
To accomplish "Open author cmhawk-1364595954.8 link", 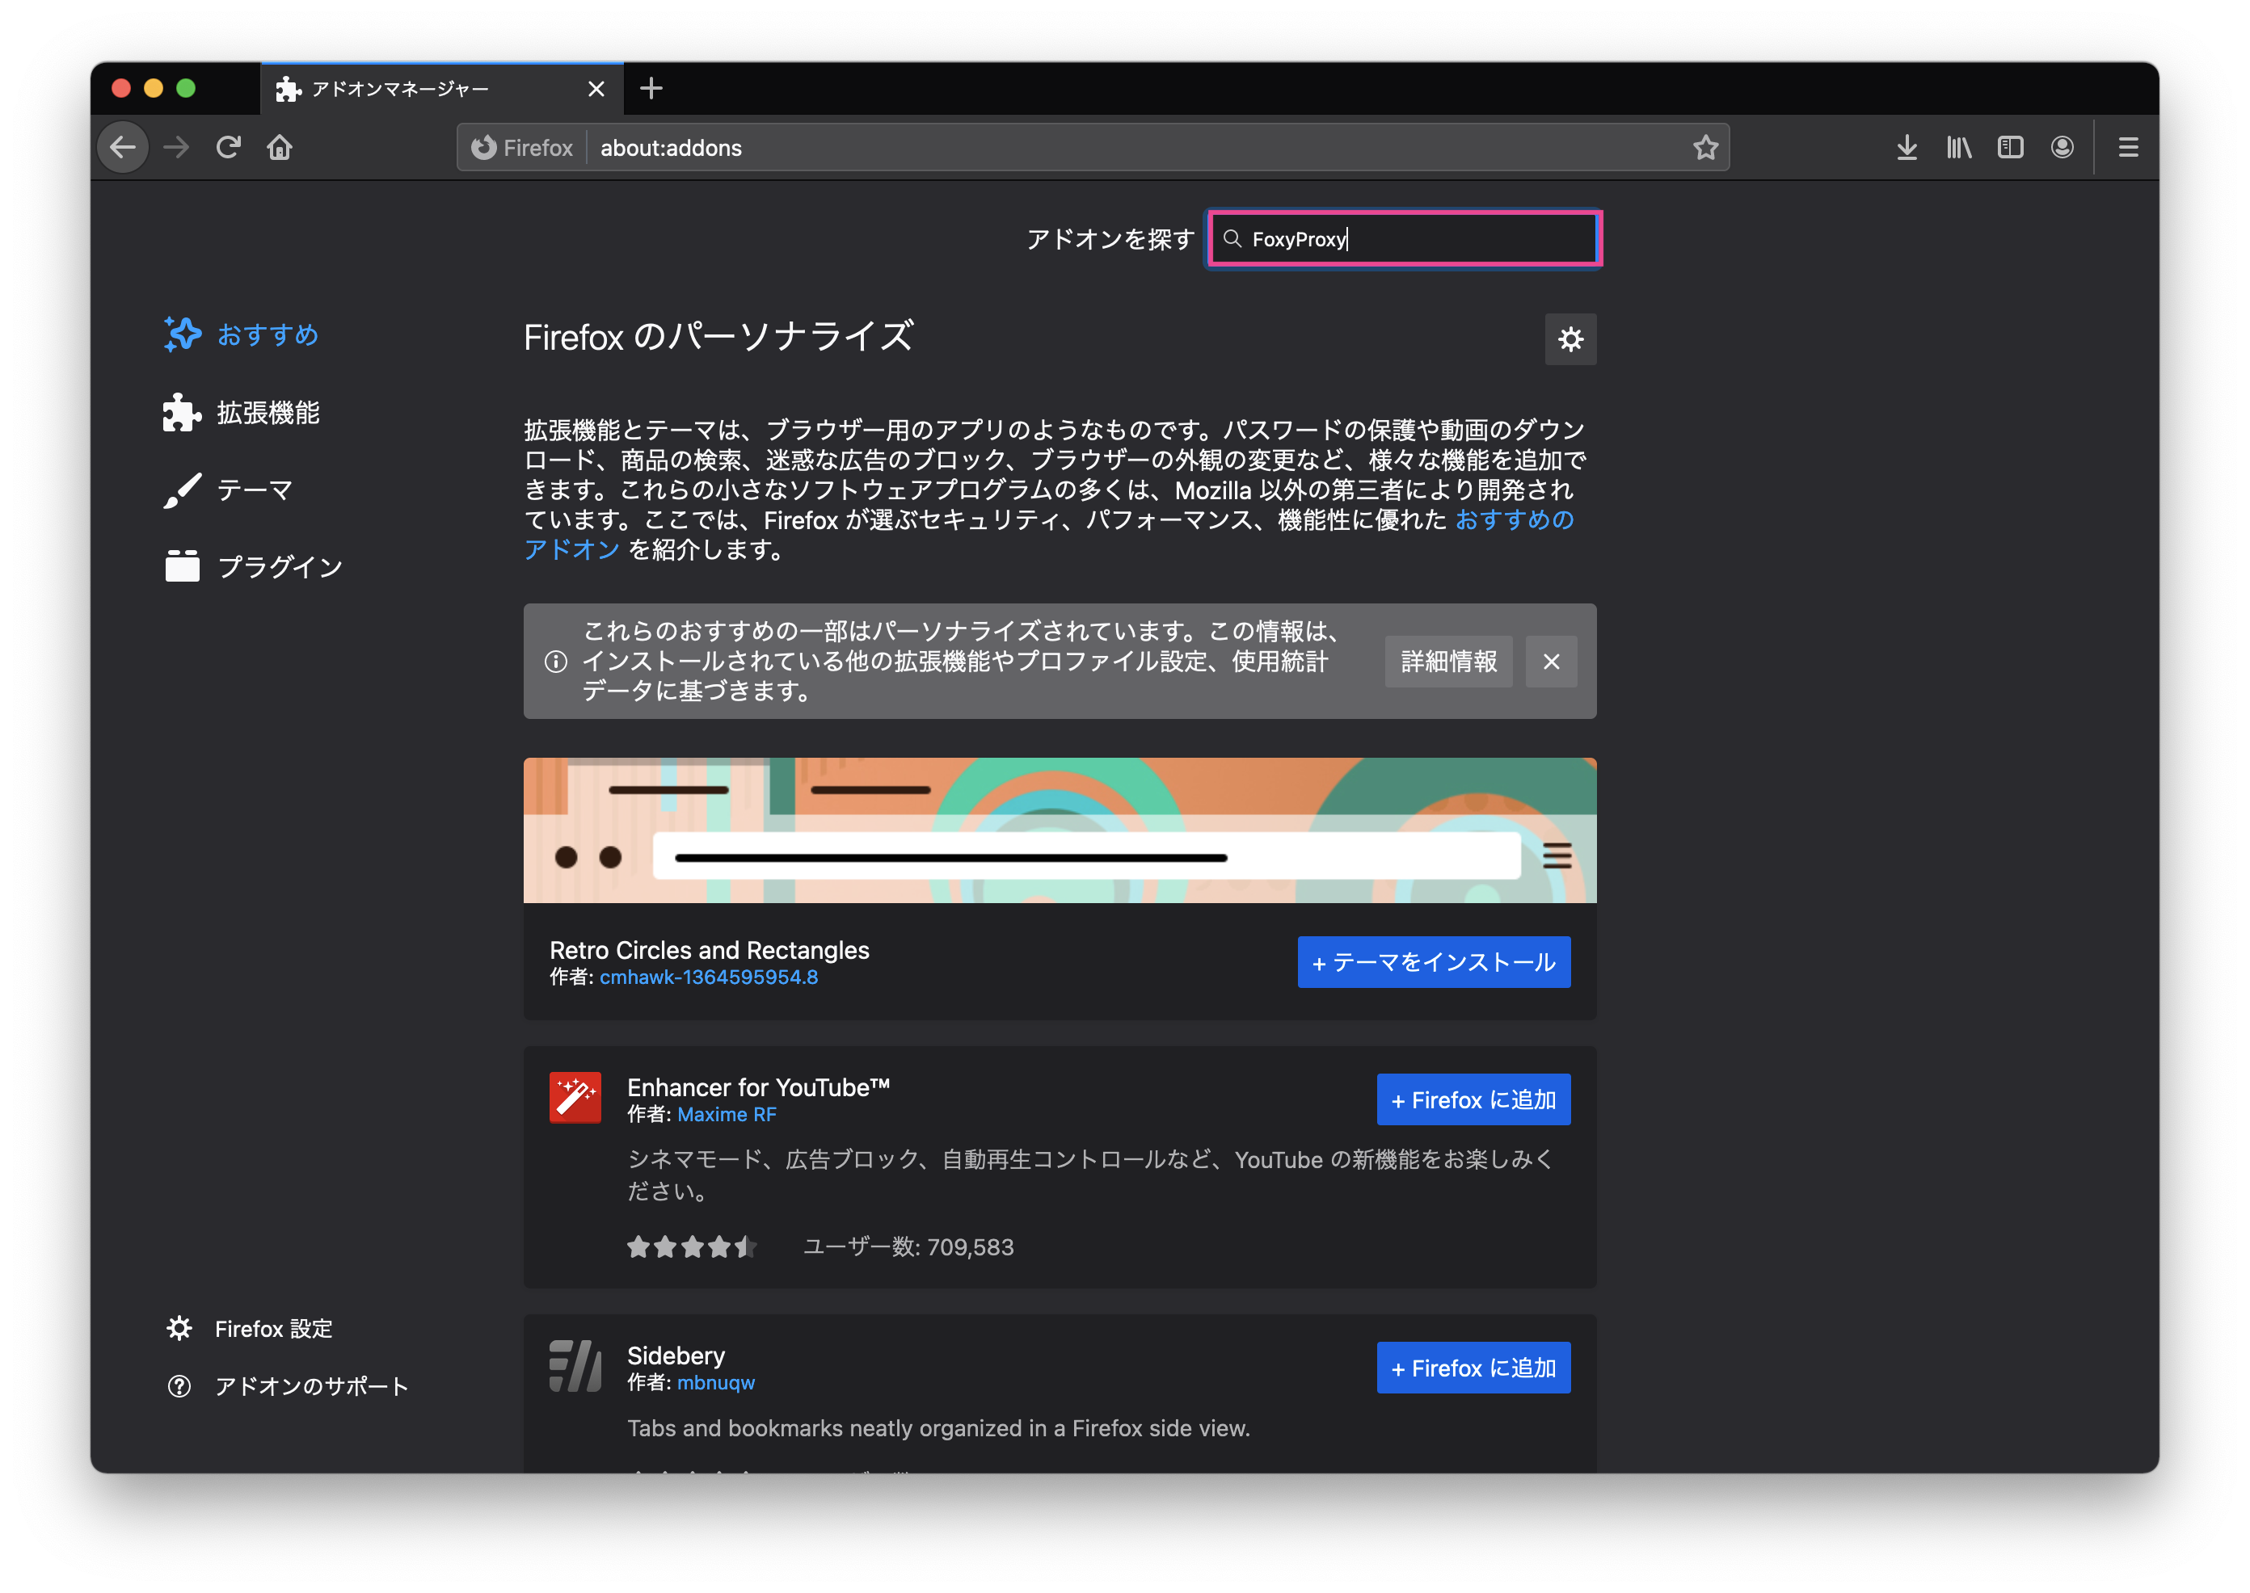I will (709, 977).
